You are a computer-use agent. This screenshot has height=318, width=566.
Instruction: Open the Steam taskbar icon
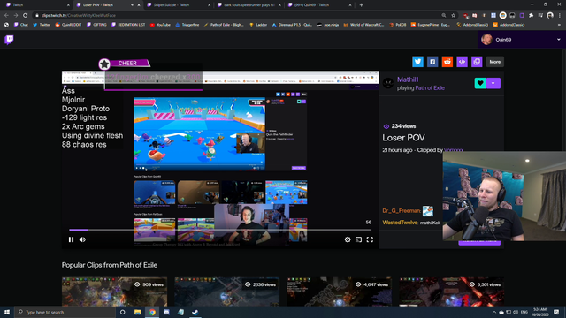195,312
